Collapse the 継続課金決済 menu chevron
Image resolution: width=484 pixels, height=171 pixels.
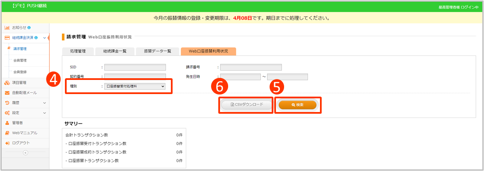pyautogui.click(x=44, y=38)
